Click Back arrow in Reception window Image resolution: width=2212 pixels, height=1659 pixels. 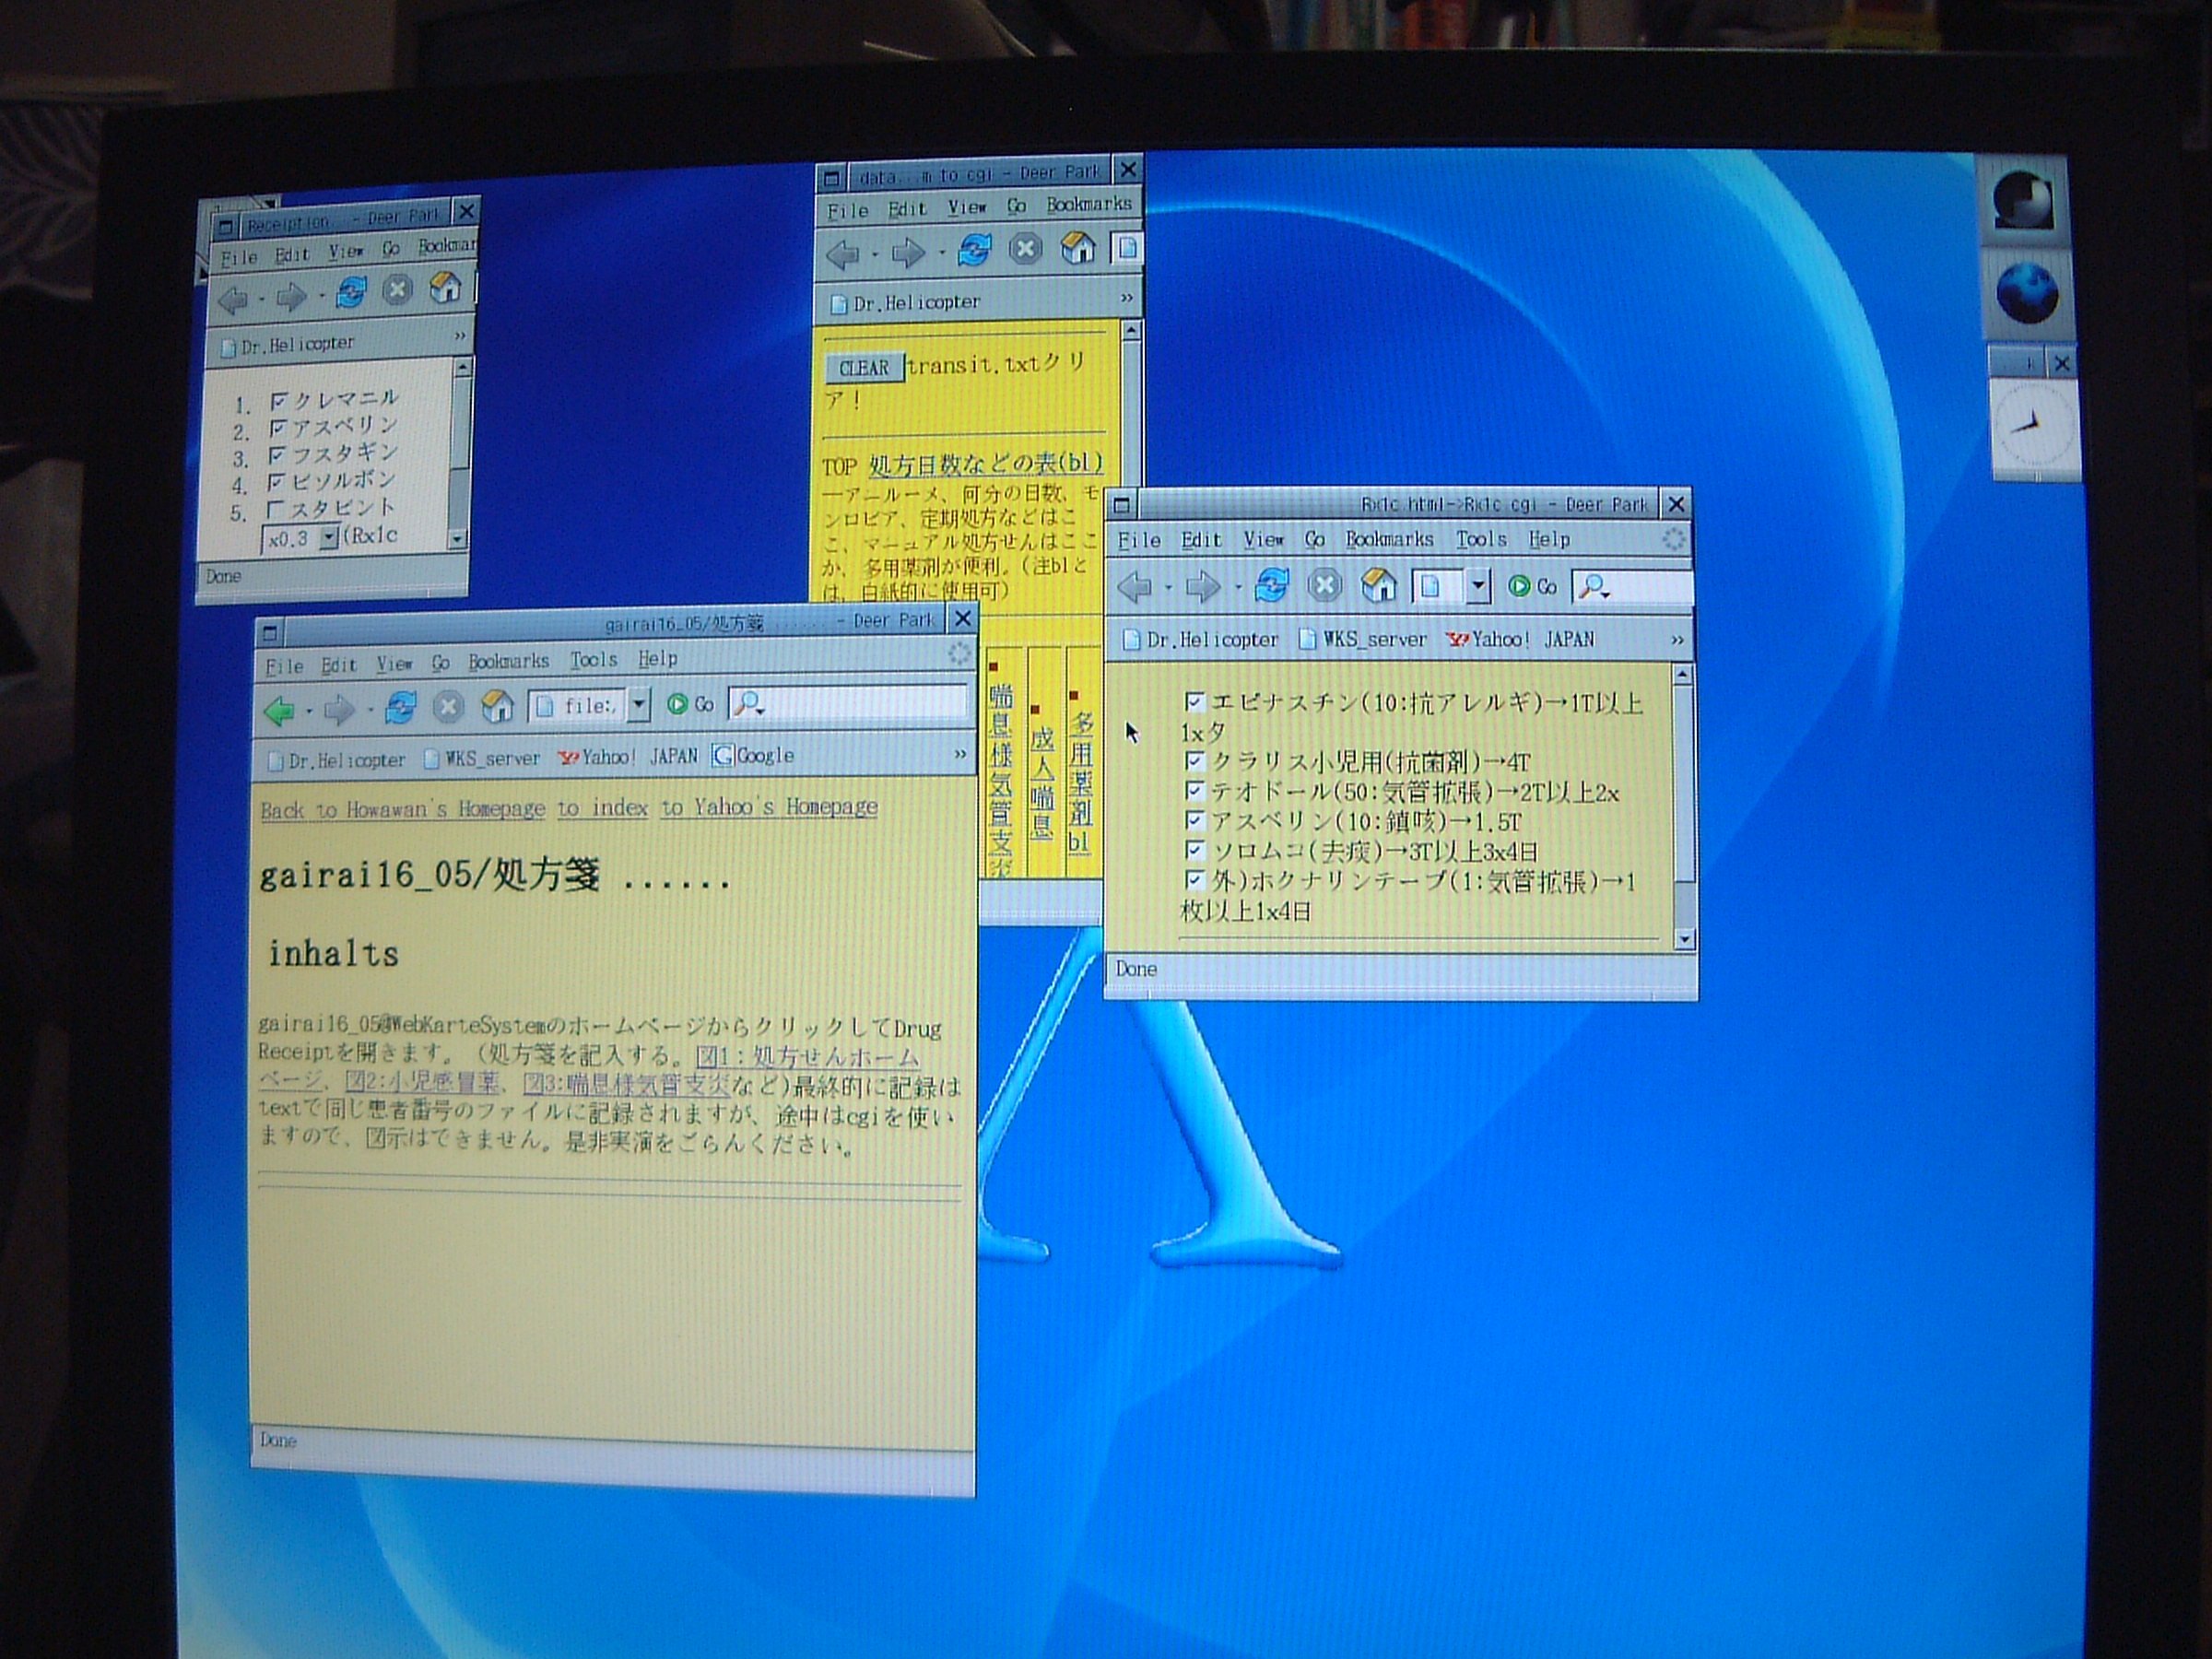click(233, 299)
